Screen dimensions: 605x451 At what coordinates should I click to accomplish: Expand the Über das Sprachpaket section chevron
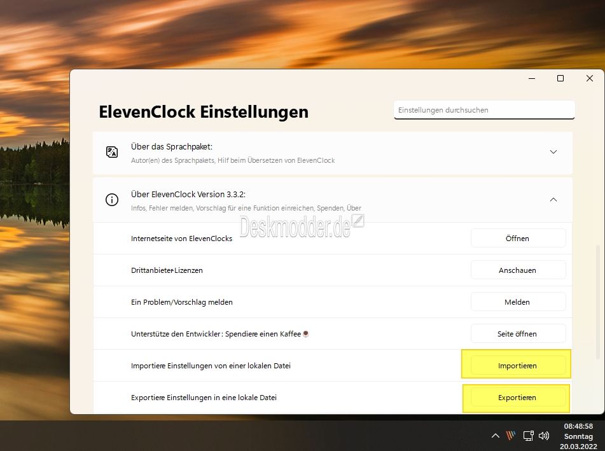pyautogui.click(x=553, y=152)
